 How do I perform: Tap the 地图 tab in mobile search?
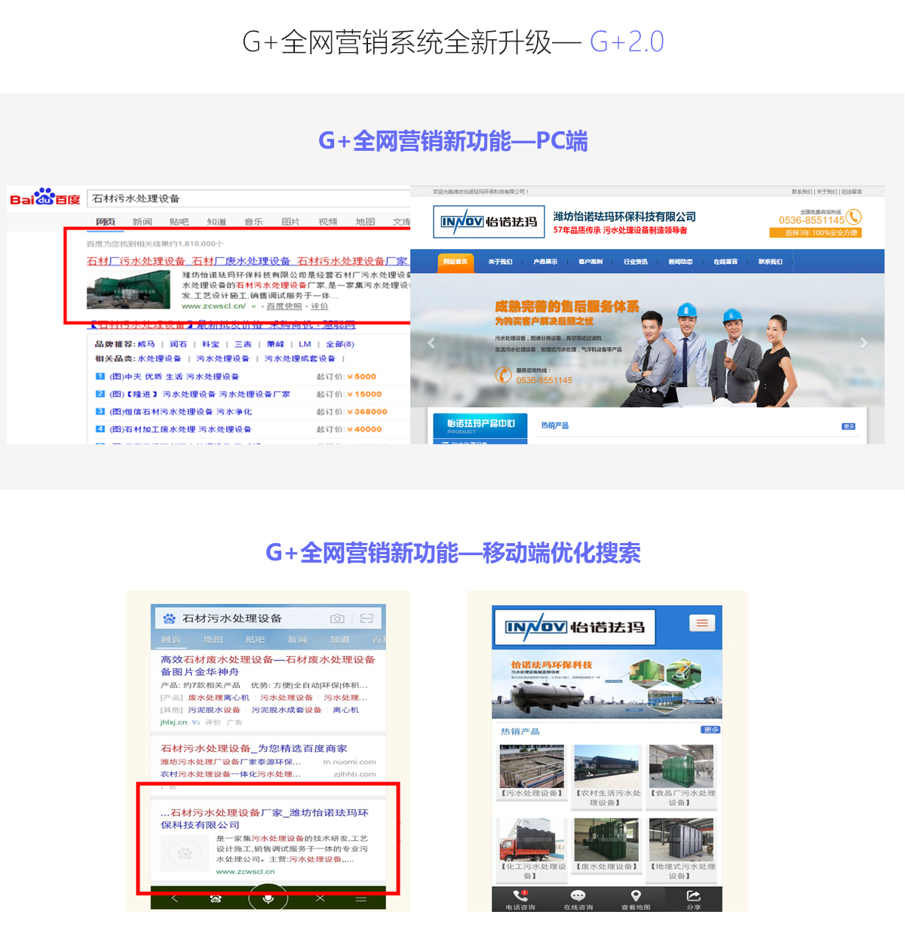pos(213,640)
